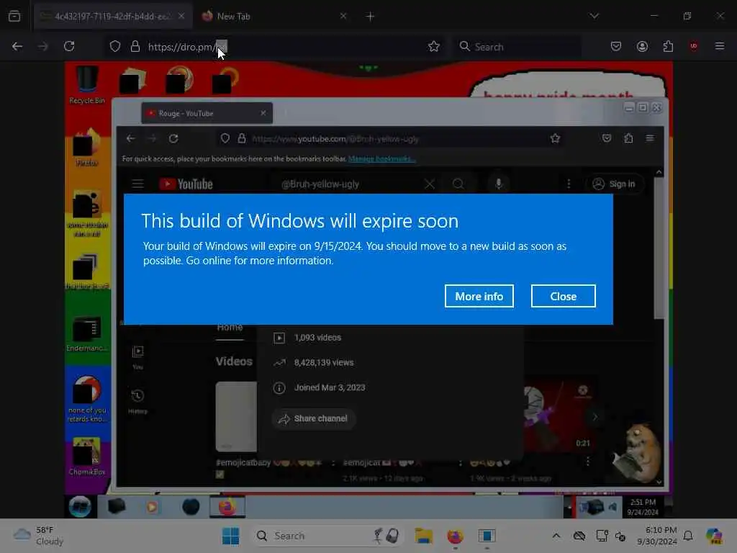This screenshot has height=553, width=737.
Task: Open Extensions puzzle icon in outer toolbar
Action: click(668, 47)
